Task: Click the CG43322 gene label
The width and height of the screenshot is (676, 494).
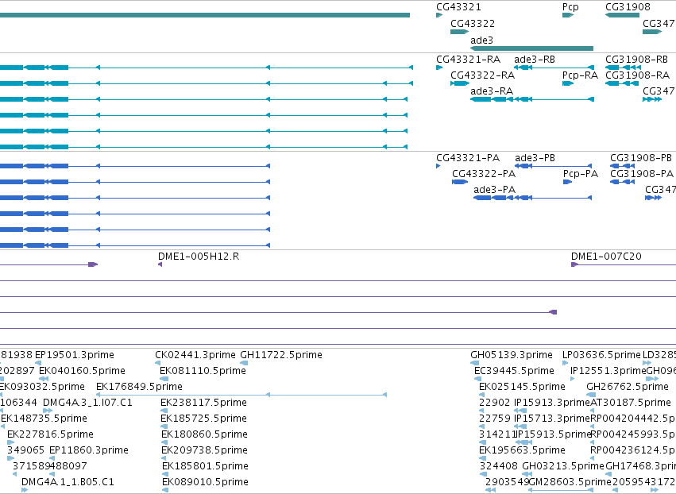Action: coord(473,24)
